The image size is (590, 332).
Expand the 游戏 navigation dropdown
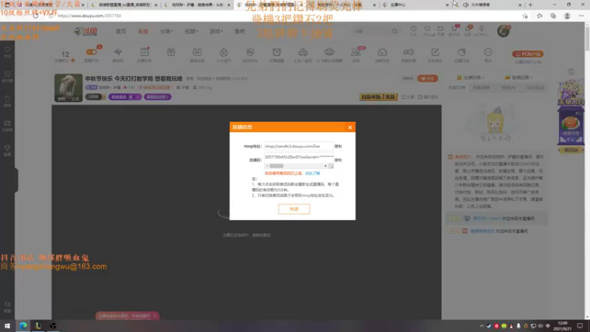(215, 32)
